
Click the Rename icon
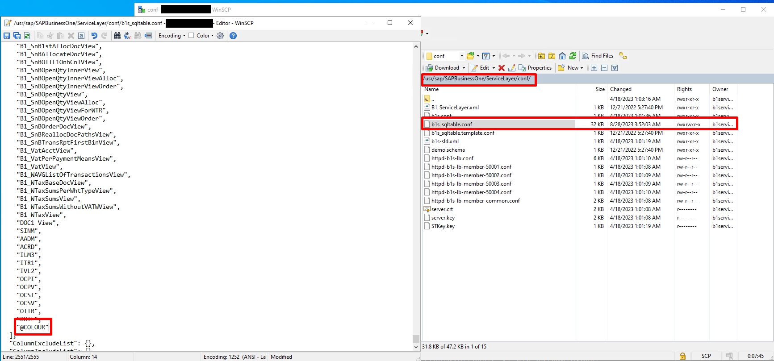(x=512, y=68)
